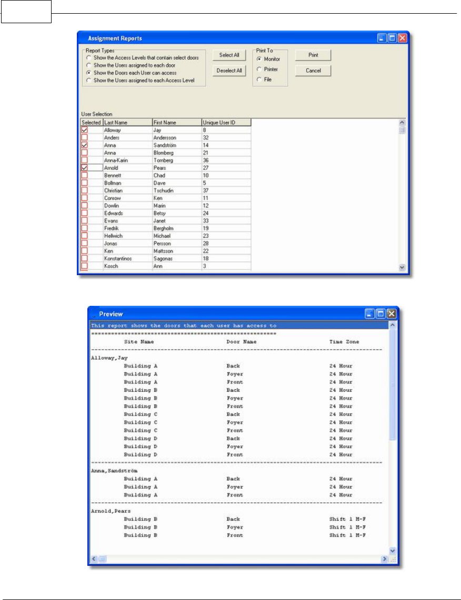The width and height of the screenshot is (461, 600).
Task: Sort by the Last Name column header
Action: tap(127, 122)
